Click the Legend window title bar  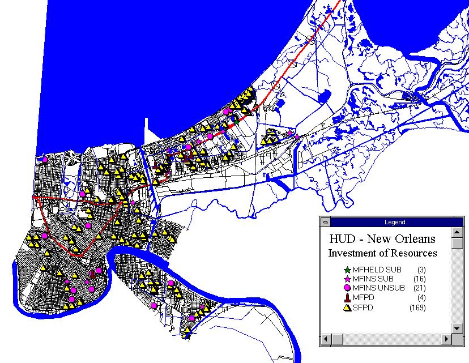pyautogui.click(x=394, y=222)
